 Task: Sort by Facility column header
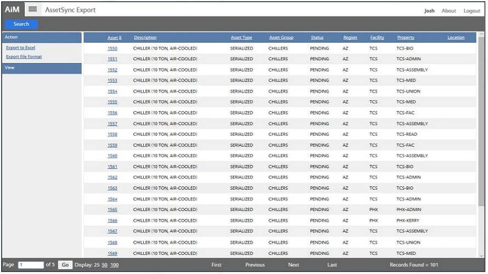pos(377,38)
